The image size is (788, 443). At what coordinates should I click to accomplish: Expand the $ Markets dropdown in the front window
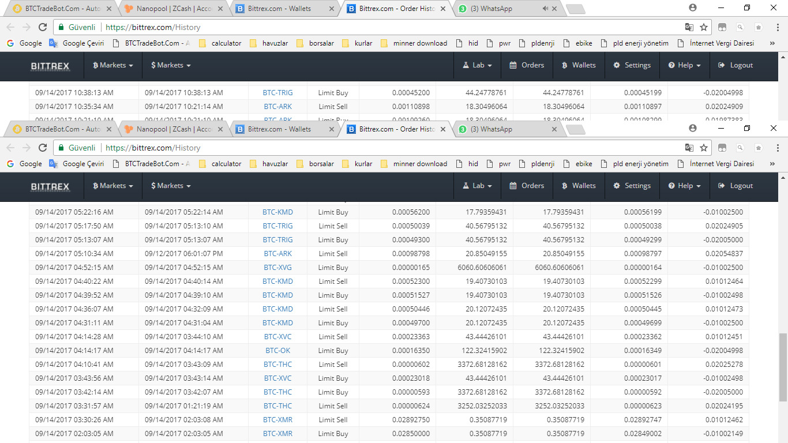[x=171, y=186]
